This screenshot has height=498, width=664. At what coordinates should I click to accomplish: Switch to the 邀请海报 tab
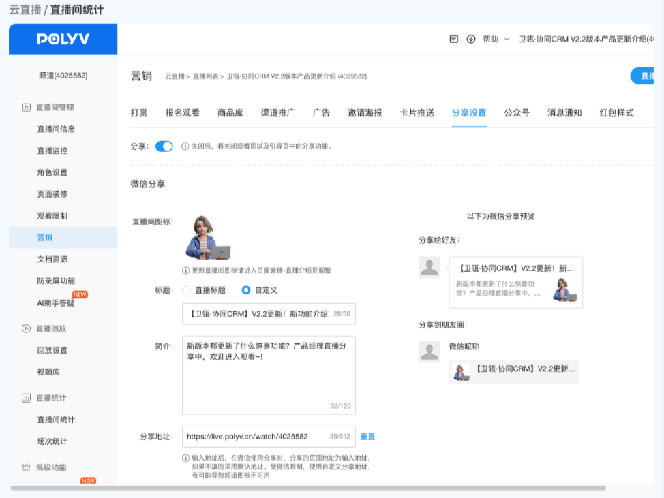(x=365, y=113)
